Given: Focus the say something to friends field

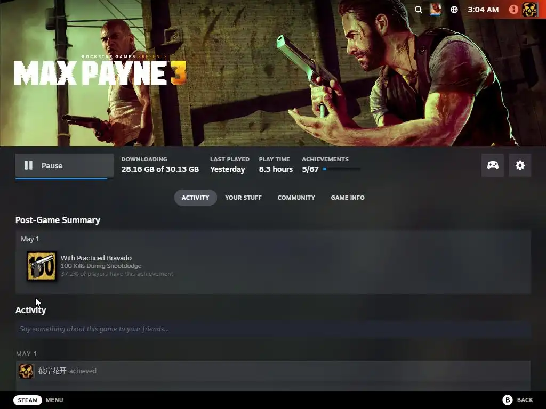Looking at the screenshot, I should [273, 329].
